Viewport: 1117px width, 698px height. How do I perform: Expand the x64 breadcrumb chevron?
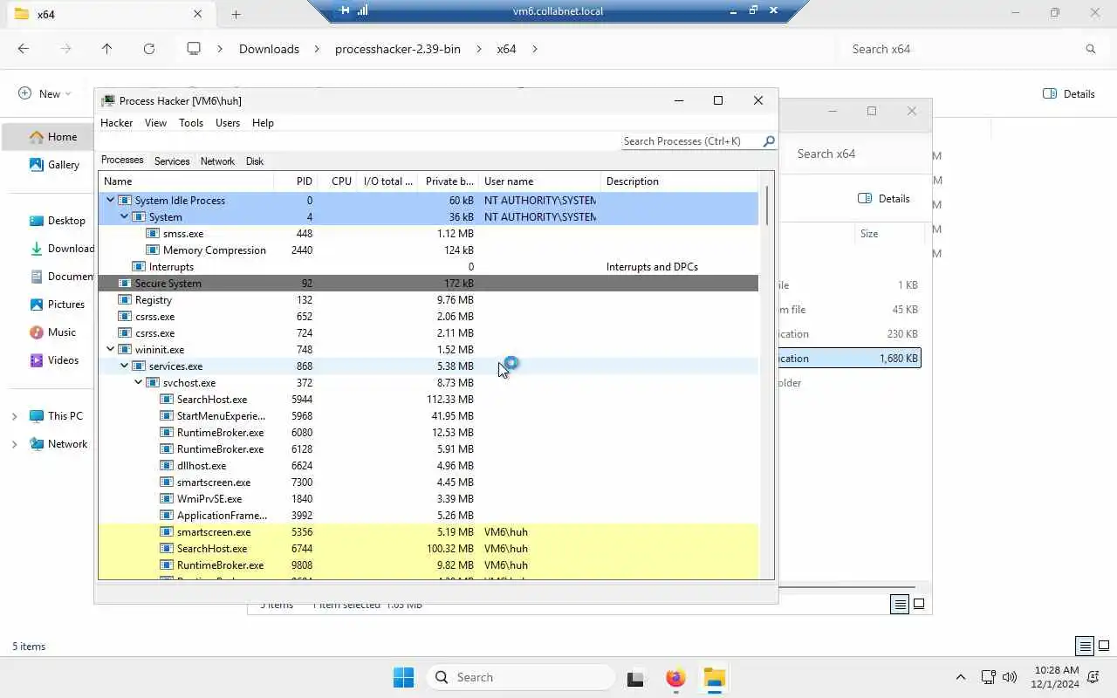pos(534,49)
